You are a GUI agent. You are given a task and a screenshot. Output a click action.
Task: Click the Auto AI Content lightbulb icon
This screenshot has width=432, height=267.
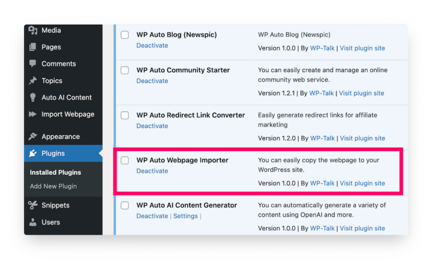(x=32, y=97)
